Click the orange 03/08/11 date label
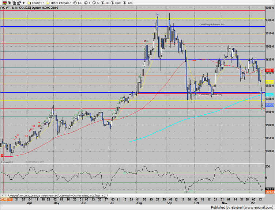This screenshot has height=210, width=275. pyautogui.click(x=6, y=199)
